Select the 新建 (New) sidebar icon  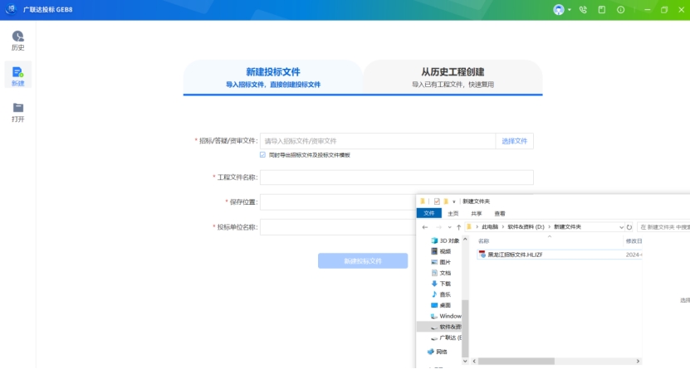17,75
